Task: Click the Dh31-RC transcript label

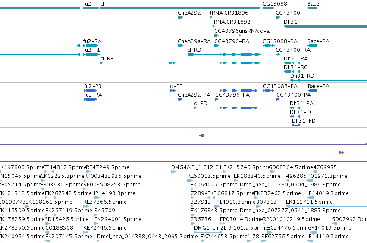Action: click(x=295, y=67)
